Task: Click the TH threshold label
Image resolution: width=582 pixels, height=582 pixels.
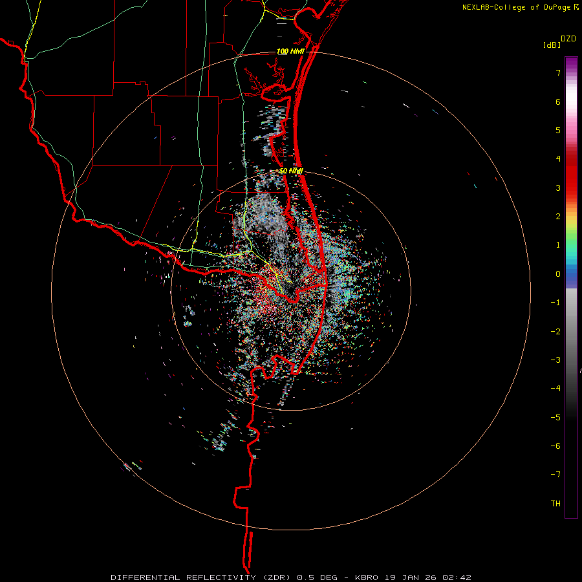Action: coord(555,503)
